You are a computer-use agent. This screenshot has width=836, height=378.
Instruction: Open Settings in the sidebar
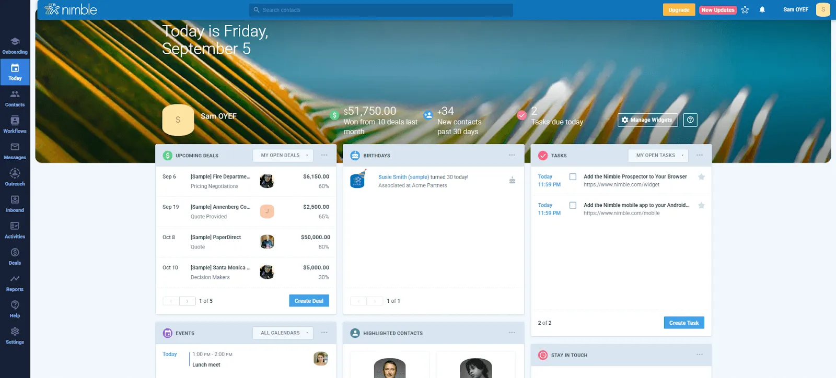click(15, 336)
